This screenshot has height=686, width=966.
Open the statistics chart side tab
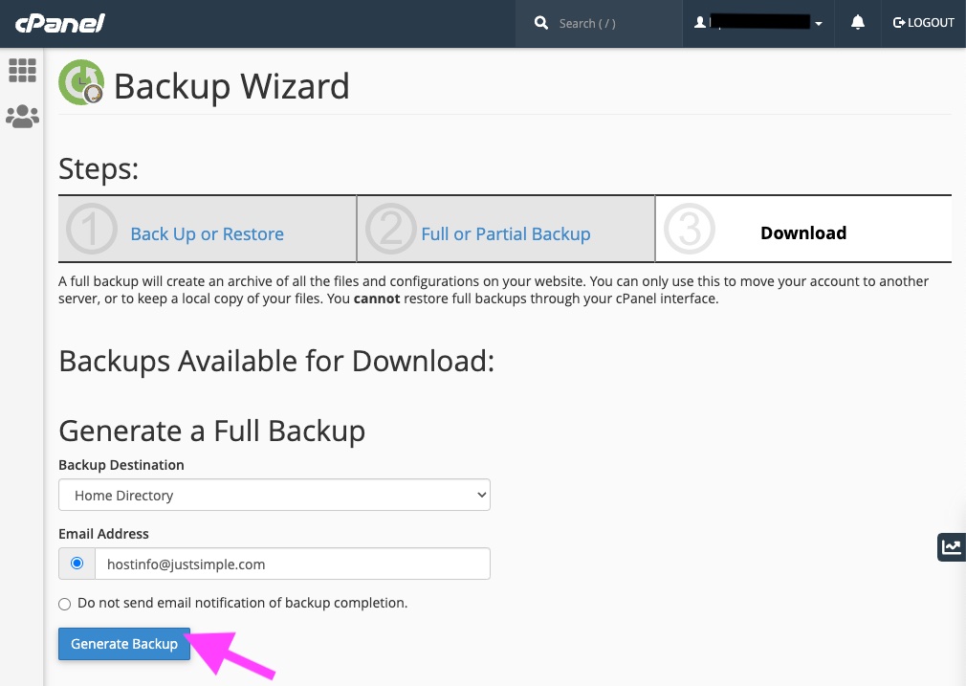click(x=951, y=547)
